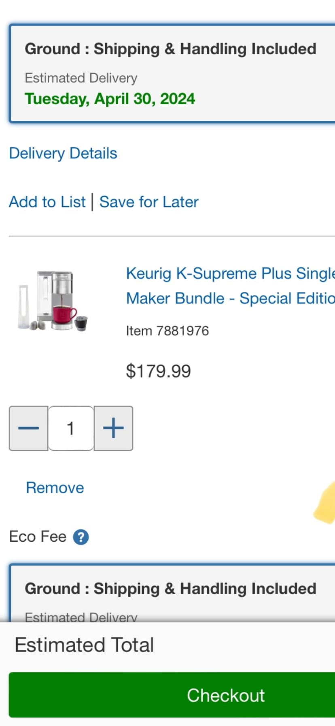Click the Item 7881976 number

point(167,331)
